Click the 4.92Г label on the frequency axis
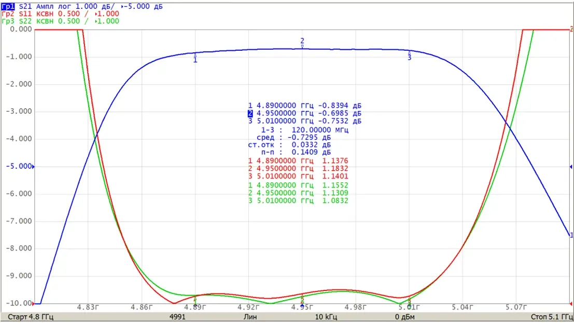Screen dimensions: 574x323 tap(248, 307)
